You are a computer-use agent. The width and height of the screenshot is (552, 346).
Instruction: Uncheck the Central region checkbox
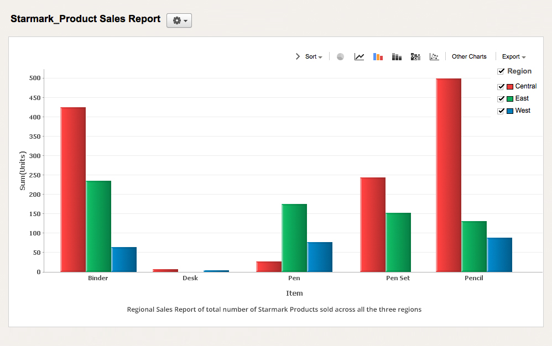501,86
